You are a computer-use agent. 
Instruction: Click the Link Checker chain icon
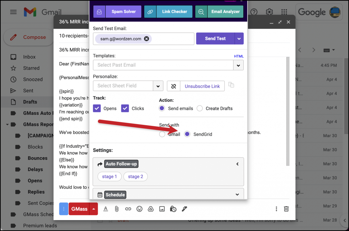150,11
